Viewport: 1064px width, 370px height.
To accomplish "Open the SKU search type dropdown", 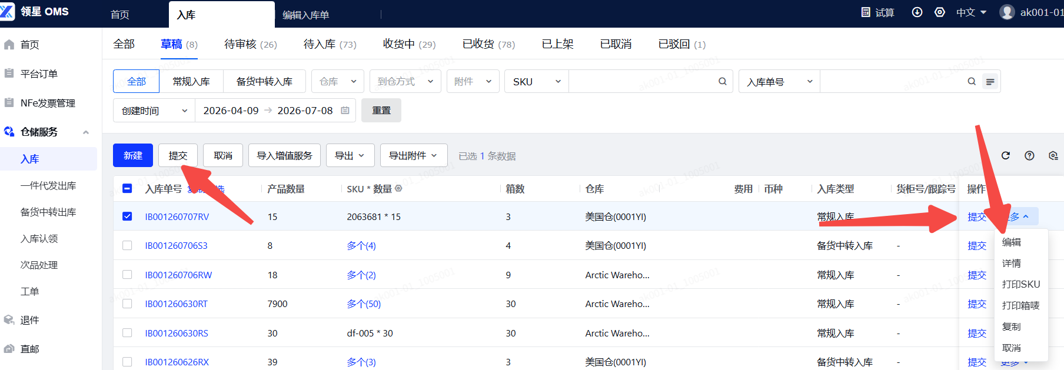I will coord(537,81).
